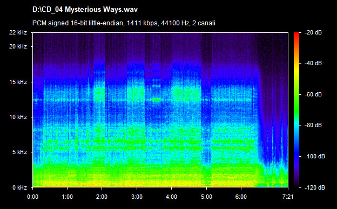The image size is (337, 209).
Task: Click the 0 kHz frequency axis label
Action: point(19,187)
